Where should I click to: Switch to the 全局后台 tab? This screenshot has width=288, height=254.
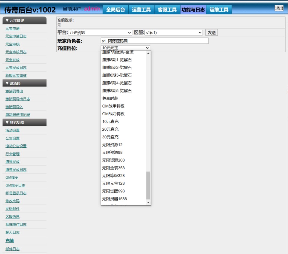115,10
